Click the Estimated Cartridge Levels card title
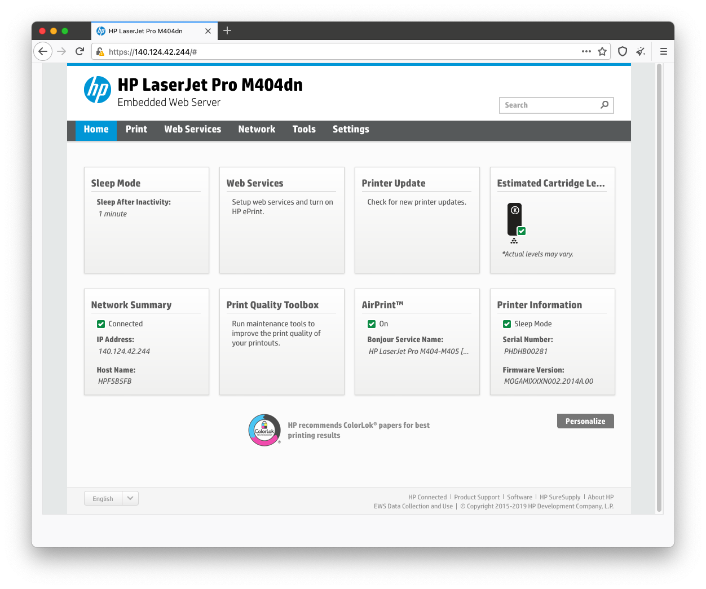 pyautogui.click(x=551, y=183)
